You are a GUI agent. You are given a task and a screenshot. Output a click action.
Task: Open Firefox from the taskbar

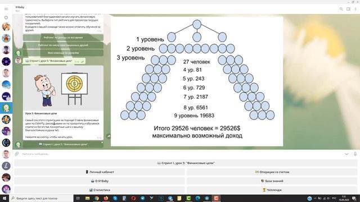click(x=106, y=198)
